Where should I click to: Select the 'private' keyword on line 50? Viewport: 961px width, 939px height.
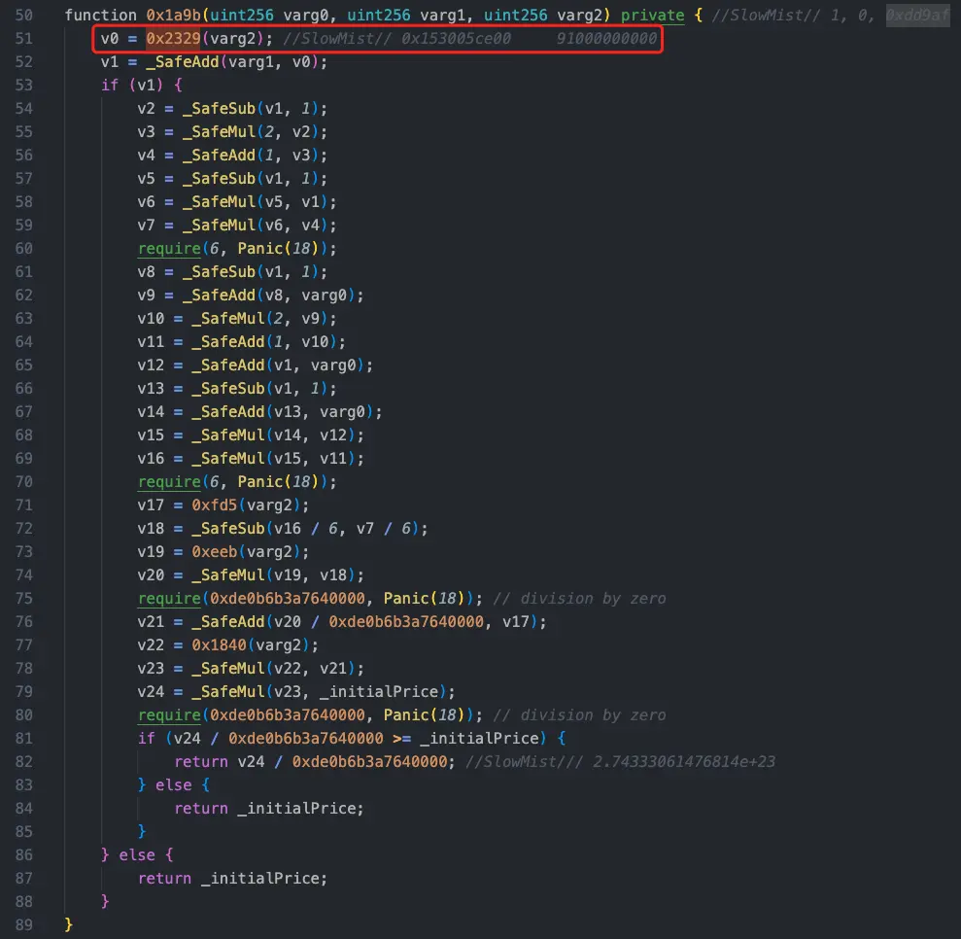click(652, 16)
